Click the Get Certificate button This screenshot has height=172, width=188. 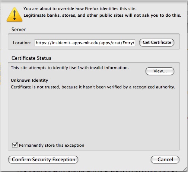157,42
